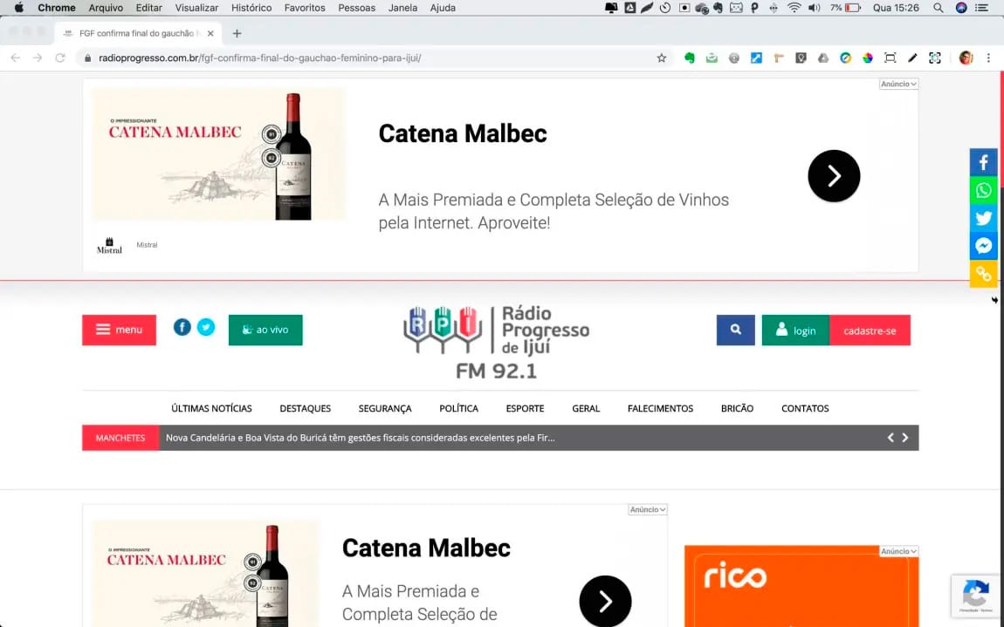The image size is (1004, 627).
Task: Open the Notification Center list icon
Action: (981, 8)
